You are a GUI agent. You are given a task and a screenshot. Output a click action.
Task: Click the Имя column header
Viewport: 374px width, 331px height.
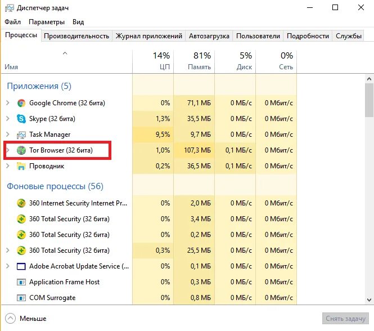pyautogui.click(x=67, y=61)
